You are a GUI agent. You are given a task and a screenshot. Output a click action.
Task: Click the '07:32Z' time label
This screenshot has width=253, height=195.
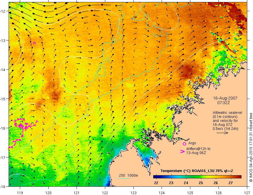223,103
